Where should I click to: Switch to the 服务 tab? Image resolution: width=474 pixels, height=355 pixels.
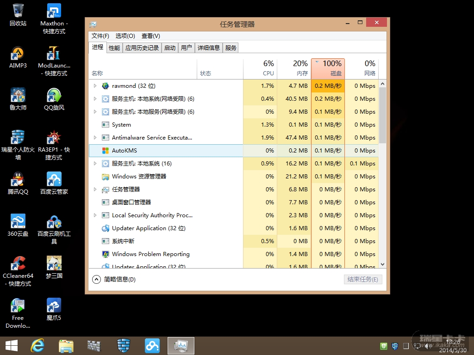231,48
